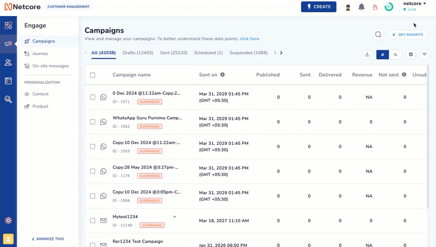
Task: Open settings gear at bottom of left rail
Action: coord(8,220)
